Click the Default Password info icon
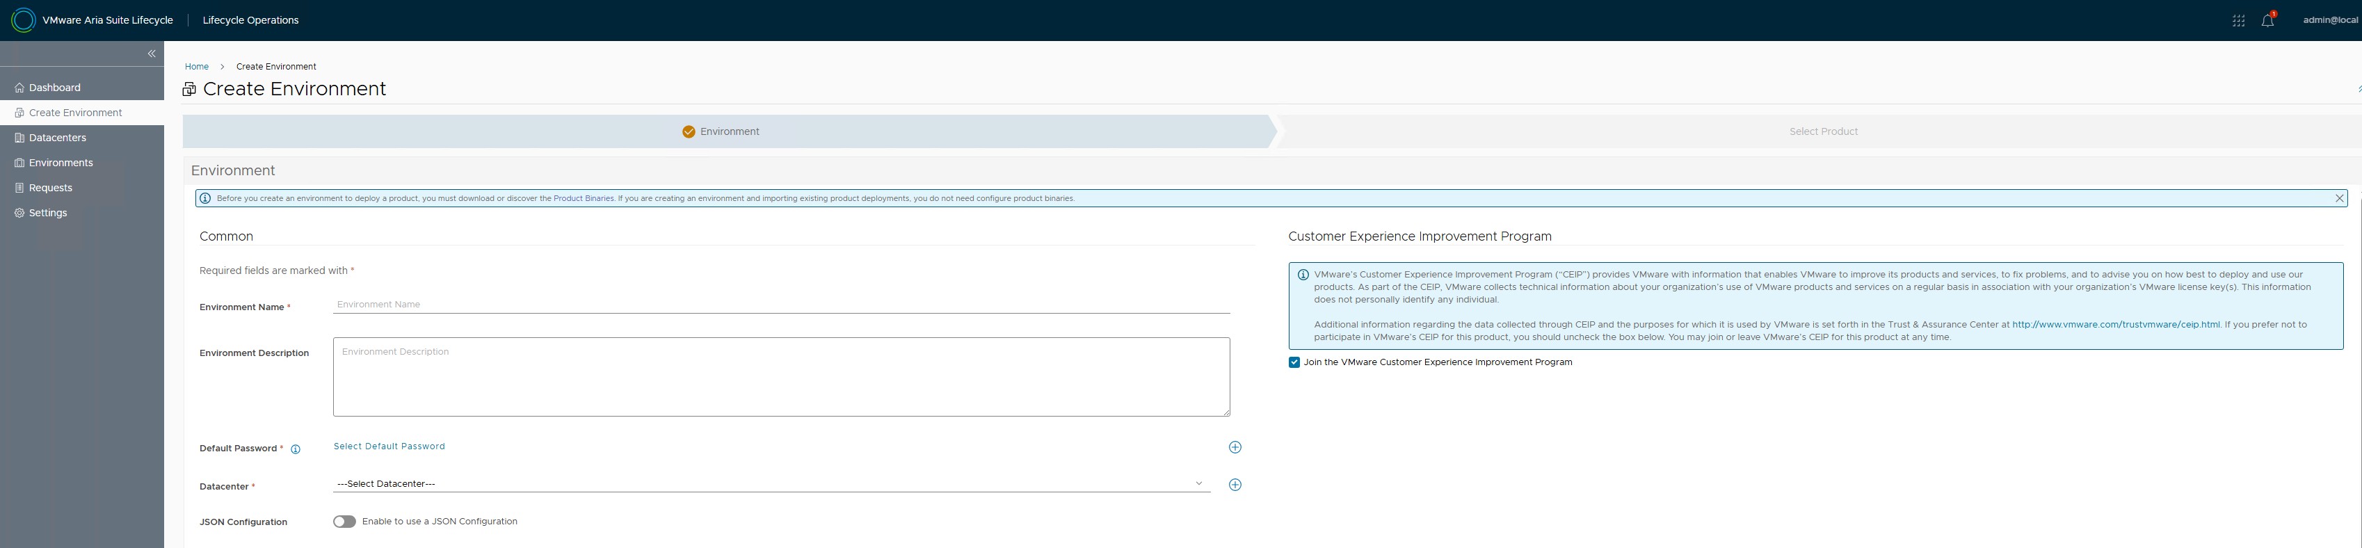The image size is (2362, 548). click(295, 449)
